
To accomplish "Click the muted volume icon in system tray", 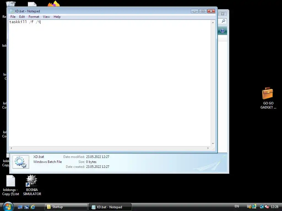I will 267,207.
